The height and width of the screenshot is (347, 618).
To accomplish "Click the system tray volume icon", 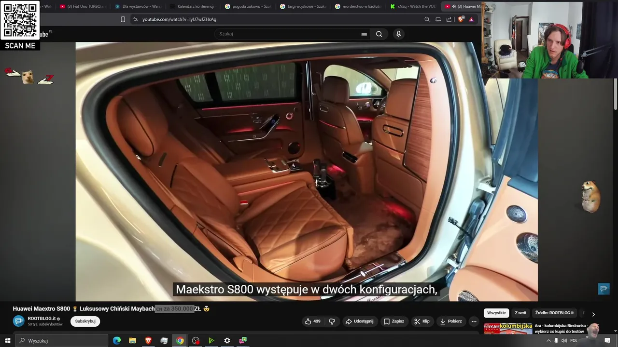I will coord(564,341).
